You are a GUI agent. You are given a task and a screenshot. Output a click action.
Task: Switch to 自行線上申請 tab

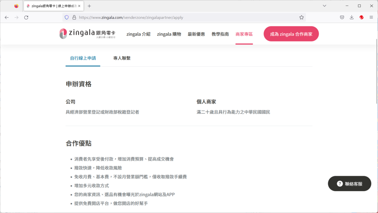pos(83,58)
